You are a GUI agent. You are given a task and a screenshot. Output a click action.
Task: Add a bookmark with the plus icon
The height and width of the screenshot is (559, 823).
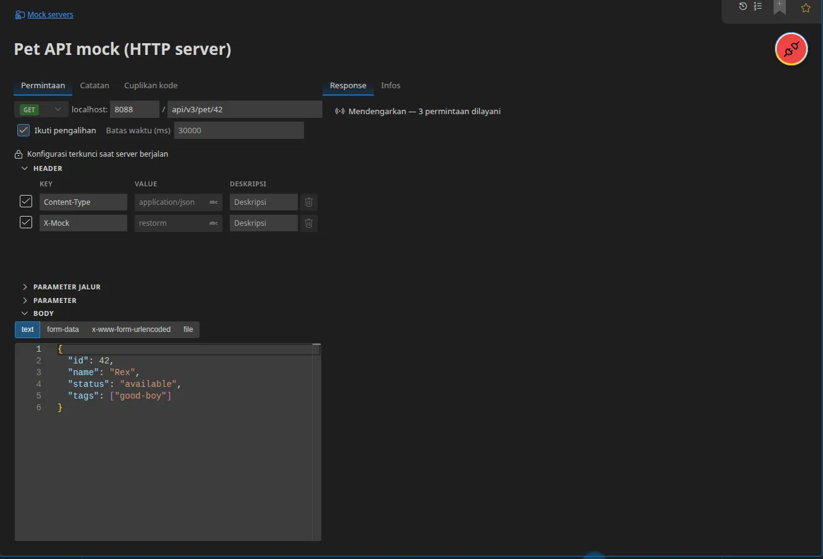(x=780, y=7)
